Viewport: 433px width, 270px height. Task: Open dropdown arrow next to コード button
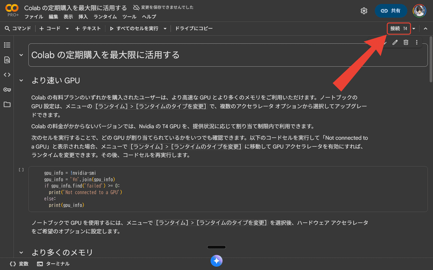pos(67,29)
